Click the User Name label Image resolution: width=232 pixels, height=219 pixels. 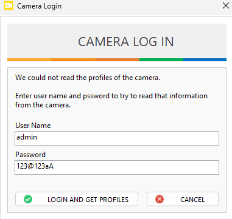33,126
